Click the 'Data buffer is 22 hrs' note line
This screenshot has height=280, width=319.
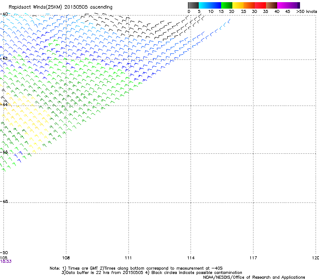[x=152, y=273]
